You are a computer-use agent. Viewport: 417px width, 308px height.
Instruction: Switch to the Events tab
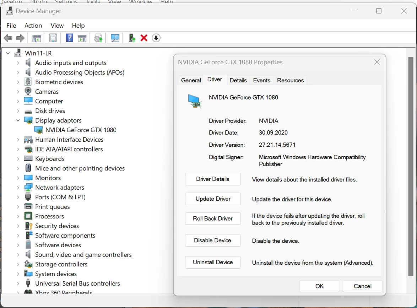[x=261, y=80]
